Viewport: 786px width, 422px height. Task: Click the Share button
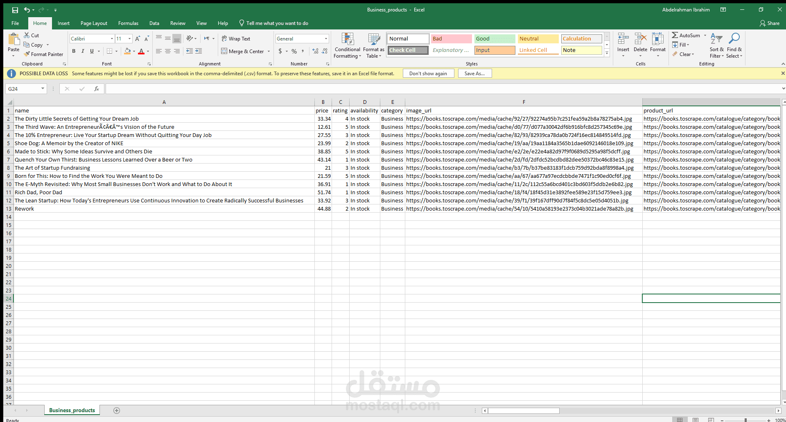point(770,23)
